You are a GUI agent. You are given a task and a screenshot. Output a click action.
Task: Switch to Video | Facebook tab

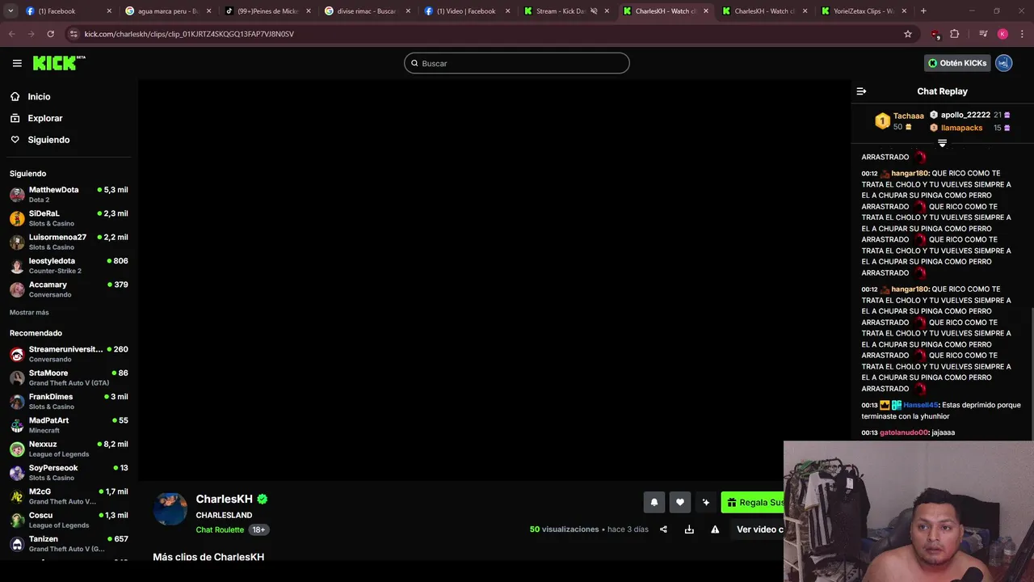pyautogui.click(x=465, y=11)
